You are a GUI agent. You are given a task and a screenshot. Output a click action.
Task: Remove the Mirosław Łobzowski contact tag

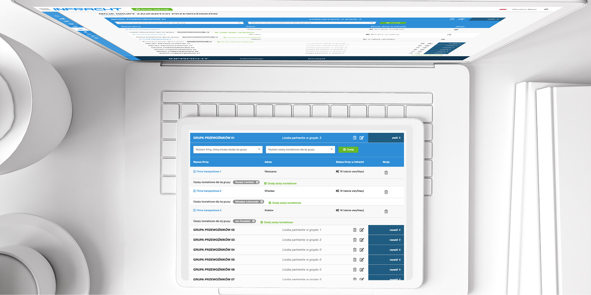point(262,202)
